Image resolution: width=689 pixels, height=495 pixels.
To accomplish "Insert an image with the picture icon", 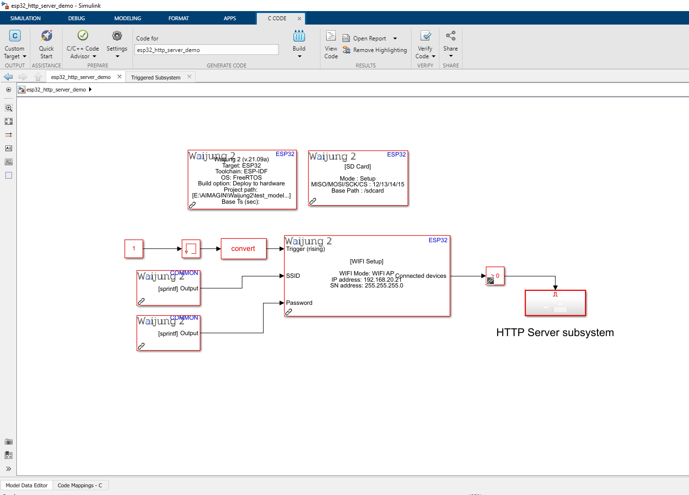I will pos(9,162).
